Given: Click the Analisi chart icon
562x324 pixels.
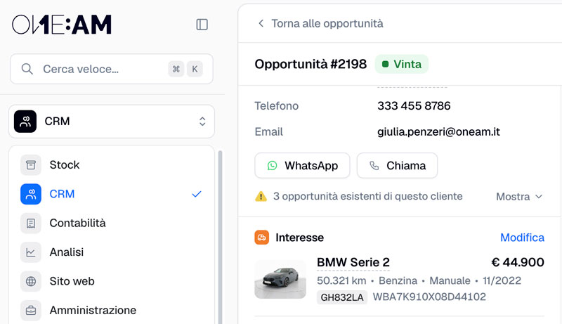Looking at the screenshot, I should pyautogui.click(x=31, y=252).
